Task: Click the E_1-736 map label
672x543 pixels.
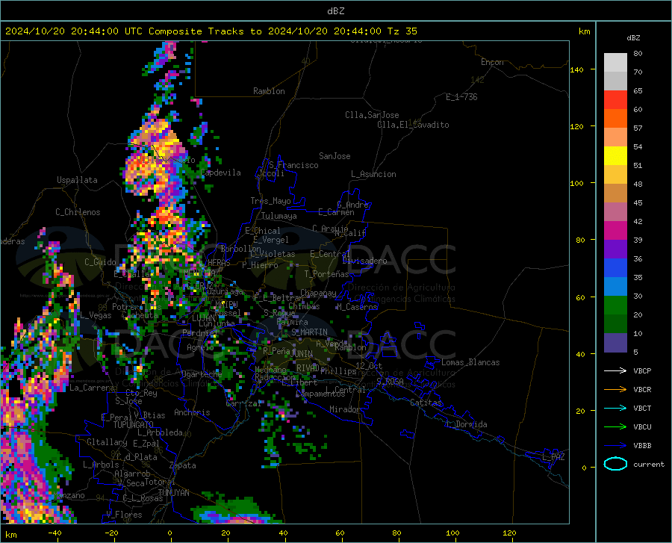Action: pos(461,97)
